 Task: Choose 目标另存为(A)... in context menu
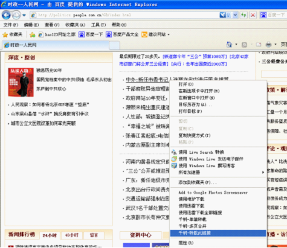tap(218, 104)
